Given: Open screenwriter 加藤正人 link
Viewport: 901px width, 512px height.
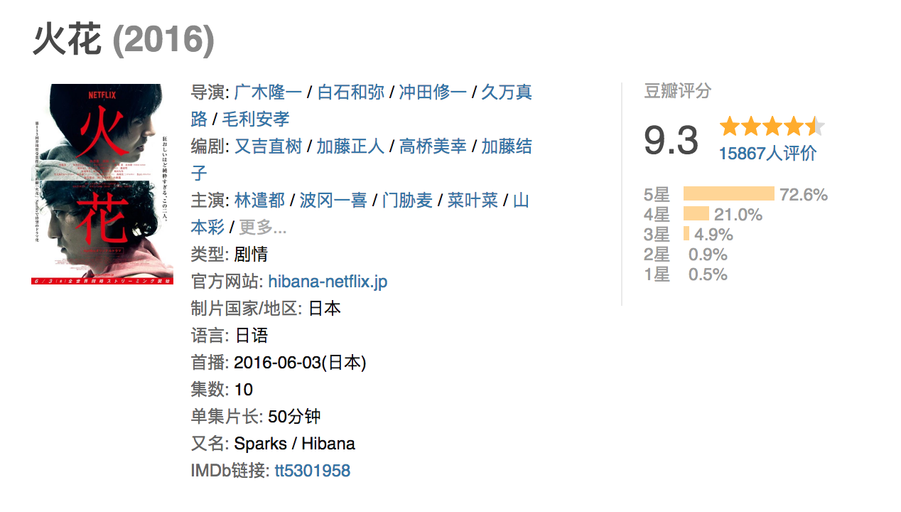Looking at the screenshot, I should click(x=350, y=146).
